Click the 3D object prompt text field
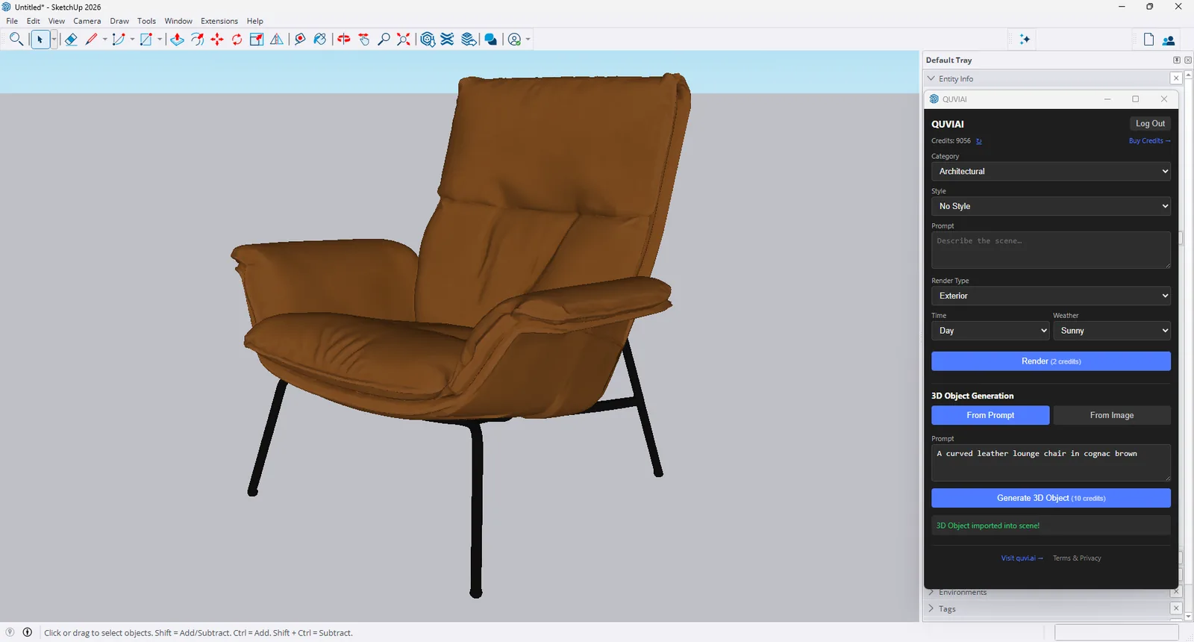This screenshot has height=642, width=1194. point(1051,463)
